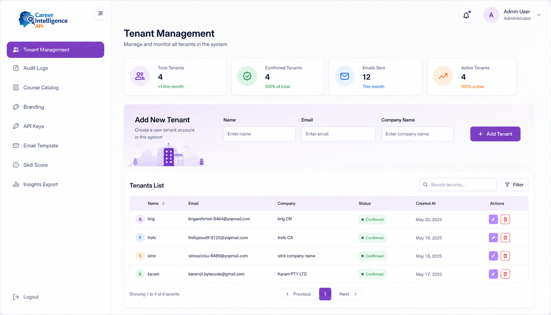Click the Admin User avatar circle
The height and width of the screenshot is (315, 551).
pos(491,15)
